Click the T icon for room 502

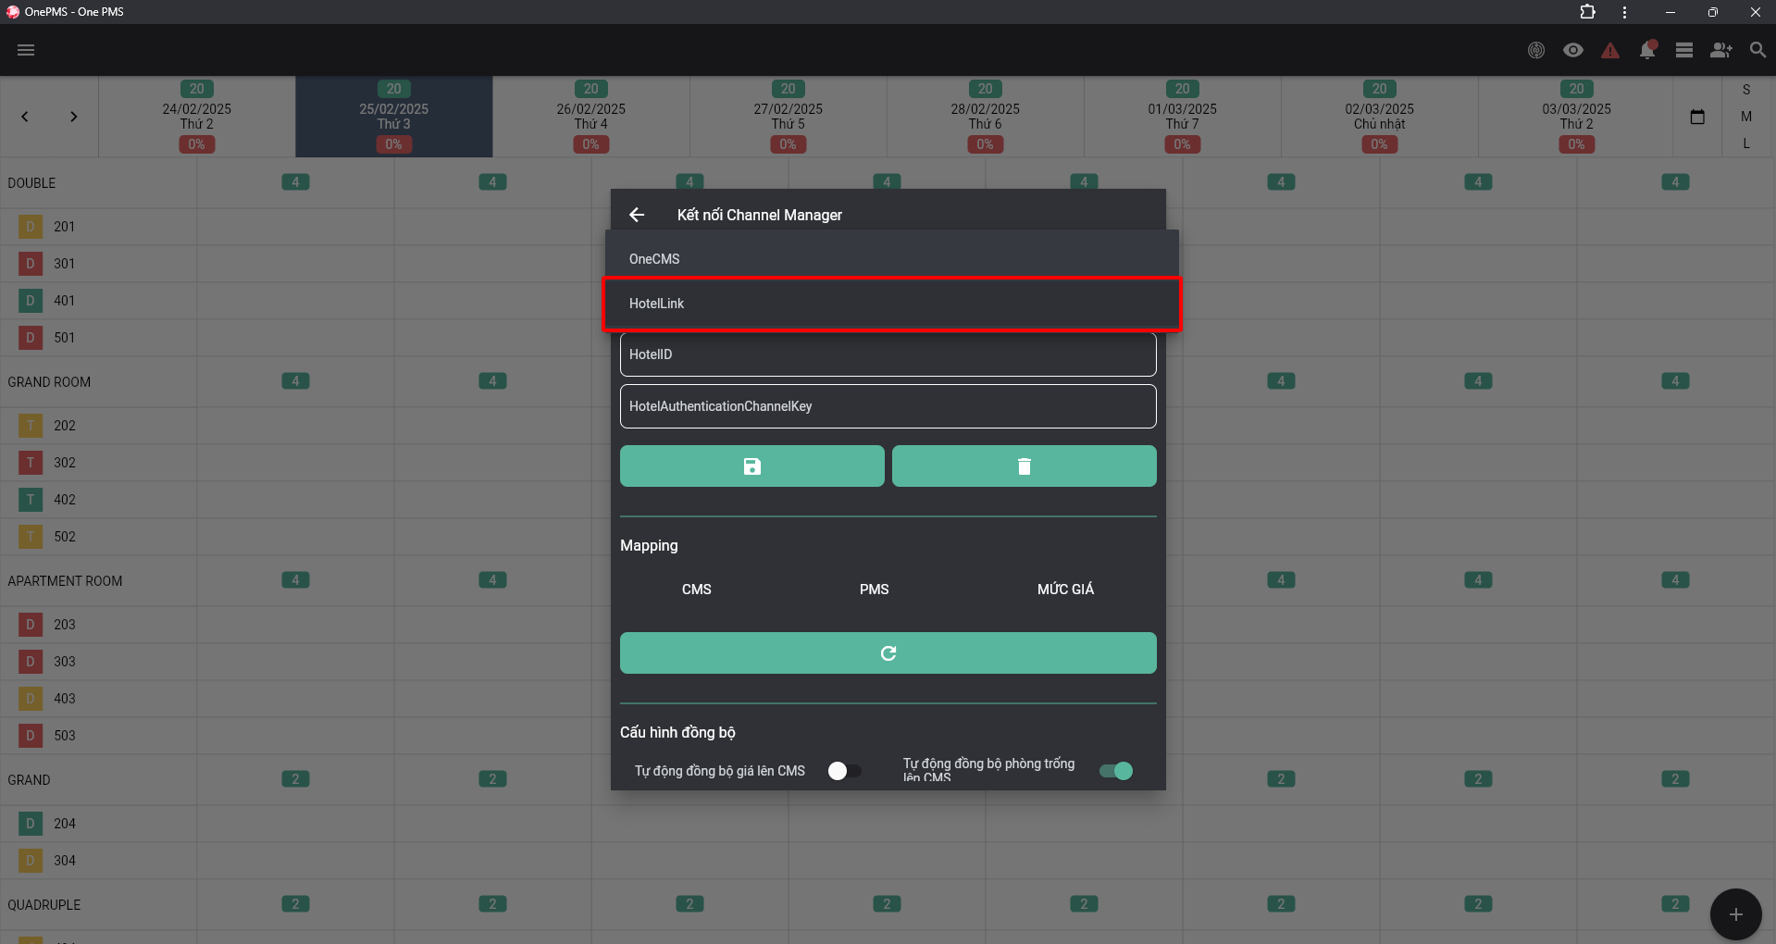tap(31, 537)
